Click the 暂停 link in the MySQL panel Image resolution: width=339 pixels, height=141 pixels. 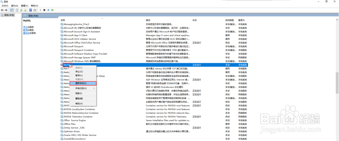(25, 30)
